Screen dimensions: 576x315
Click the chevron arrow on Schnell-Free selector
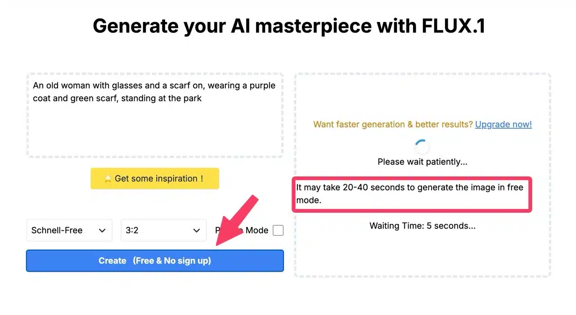point(102,230)
